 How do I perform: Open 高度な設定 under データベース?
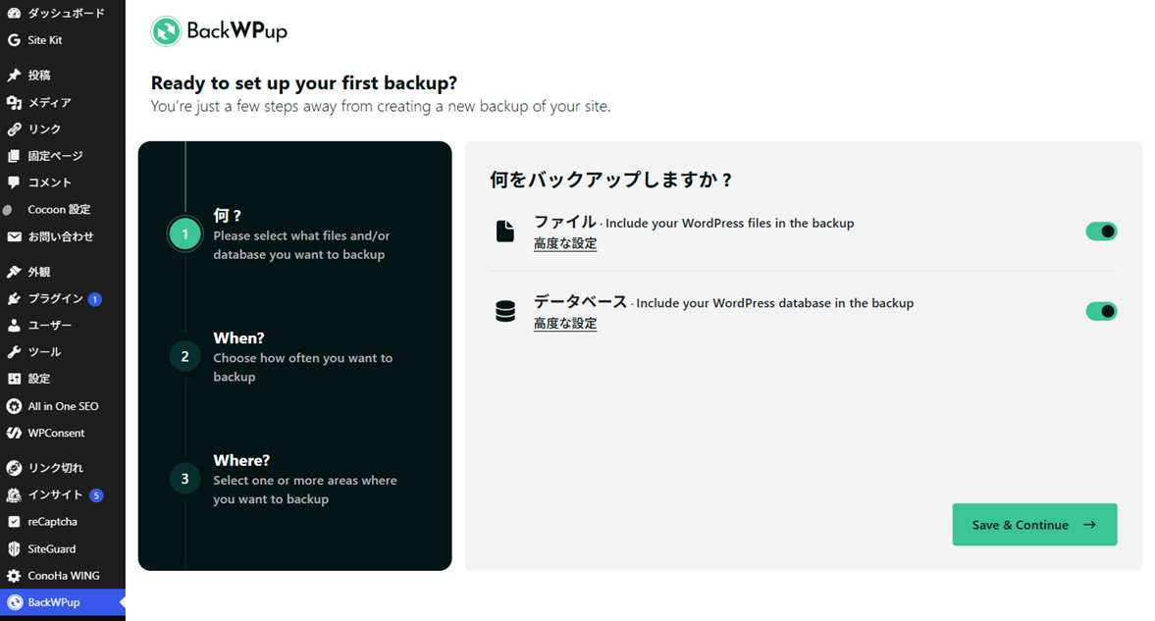[565, 324]
